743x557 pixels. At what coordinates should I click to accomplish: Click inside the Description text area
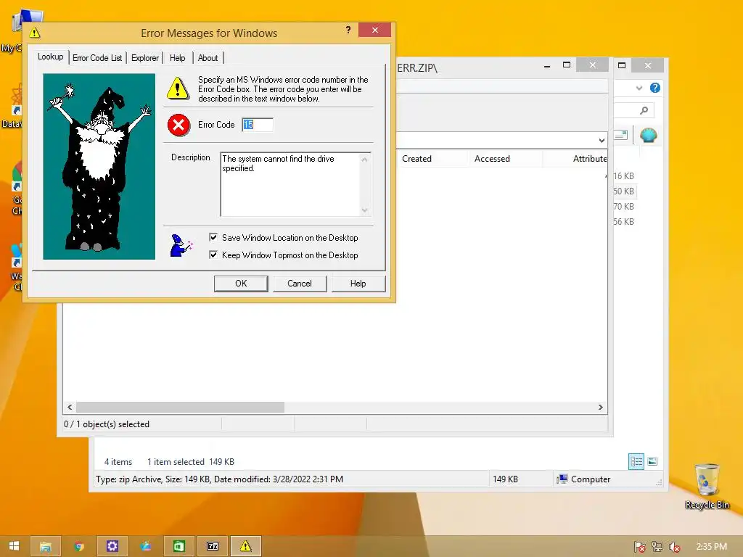coord(290,184)
